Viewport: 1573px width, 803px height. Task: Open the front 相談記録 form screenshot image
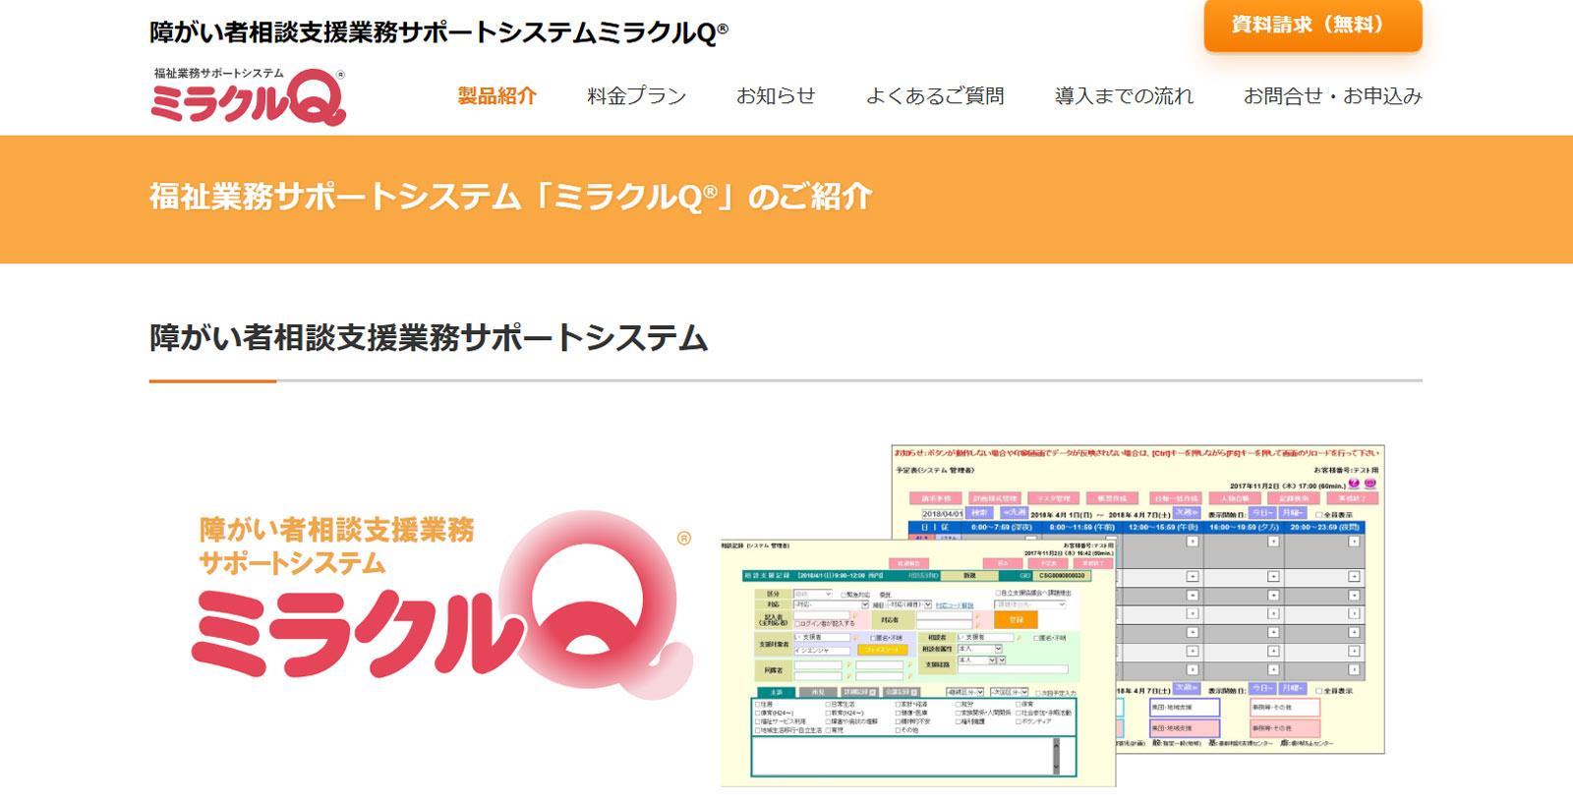pyautogui.click(x=918, y=662)
